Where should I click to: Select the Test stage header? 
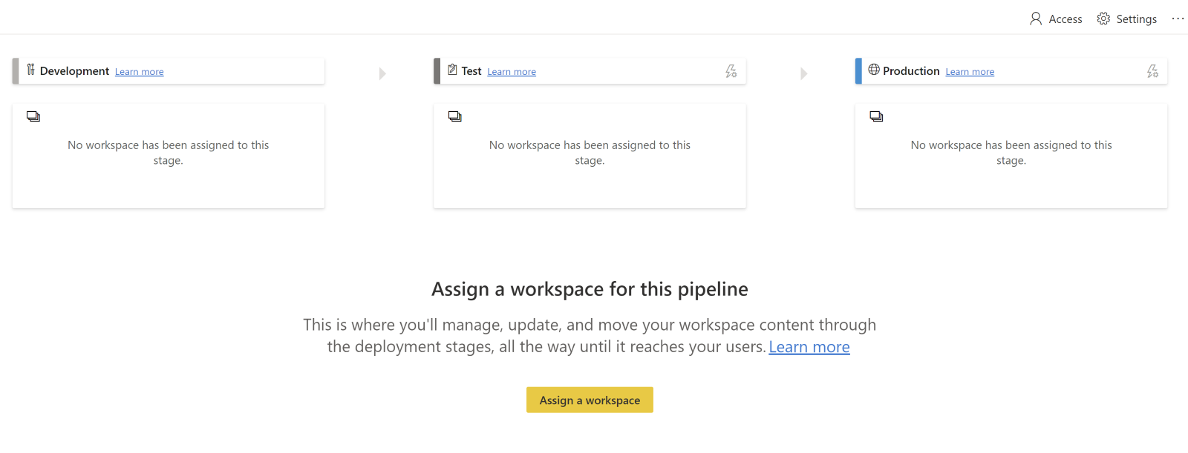coord(590,71)
